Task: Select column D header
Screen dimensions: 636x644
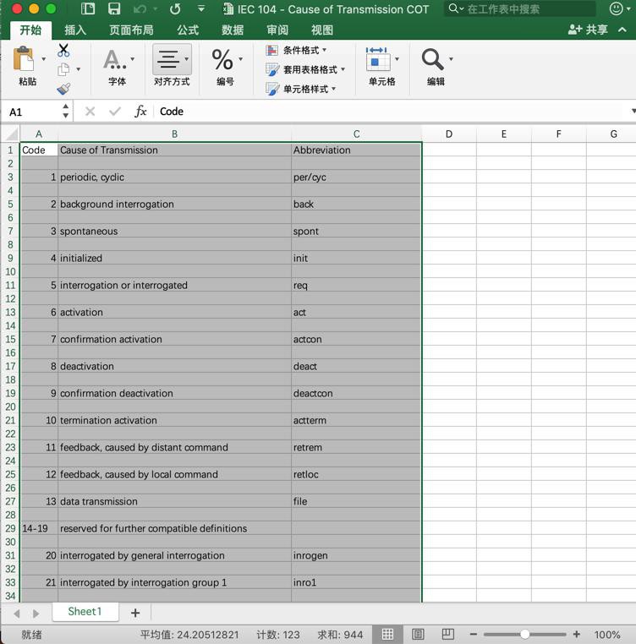Action: 449,134
